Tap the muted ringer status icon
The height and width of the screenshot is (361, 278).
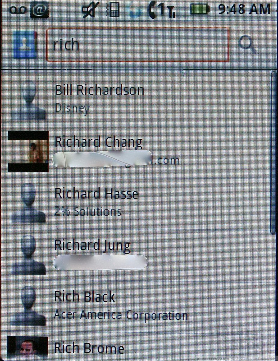(91, 10)
